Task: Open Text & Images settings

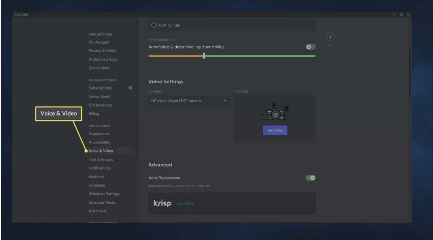Action: pos(101,159)
